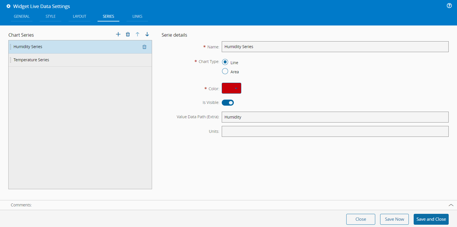The height and width of the screenshot is (227, 457).
Task: Open the LINKS tab
Action: click(137, 16)
